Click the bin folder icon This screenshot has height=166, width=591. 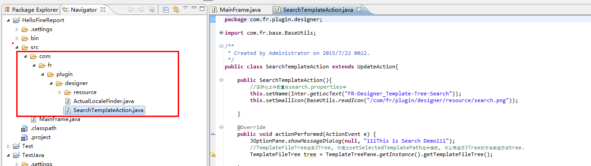tap(25, 38)
